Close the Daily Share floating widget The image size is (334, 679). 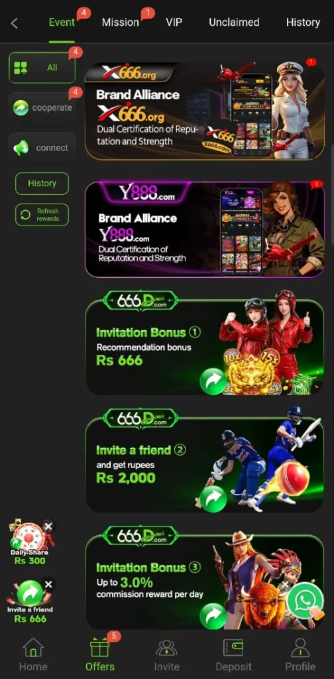48,526
